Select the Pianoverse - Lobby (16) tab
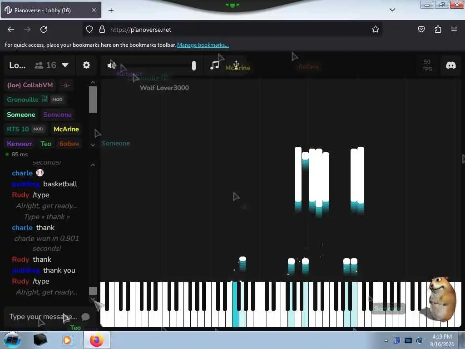The height and width of the screenshot is (349, 465). pyautogui.click(x=51, y=10)
